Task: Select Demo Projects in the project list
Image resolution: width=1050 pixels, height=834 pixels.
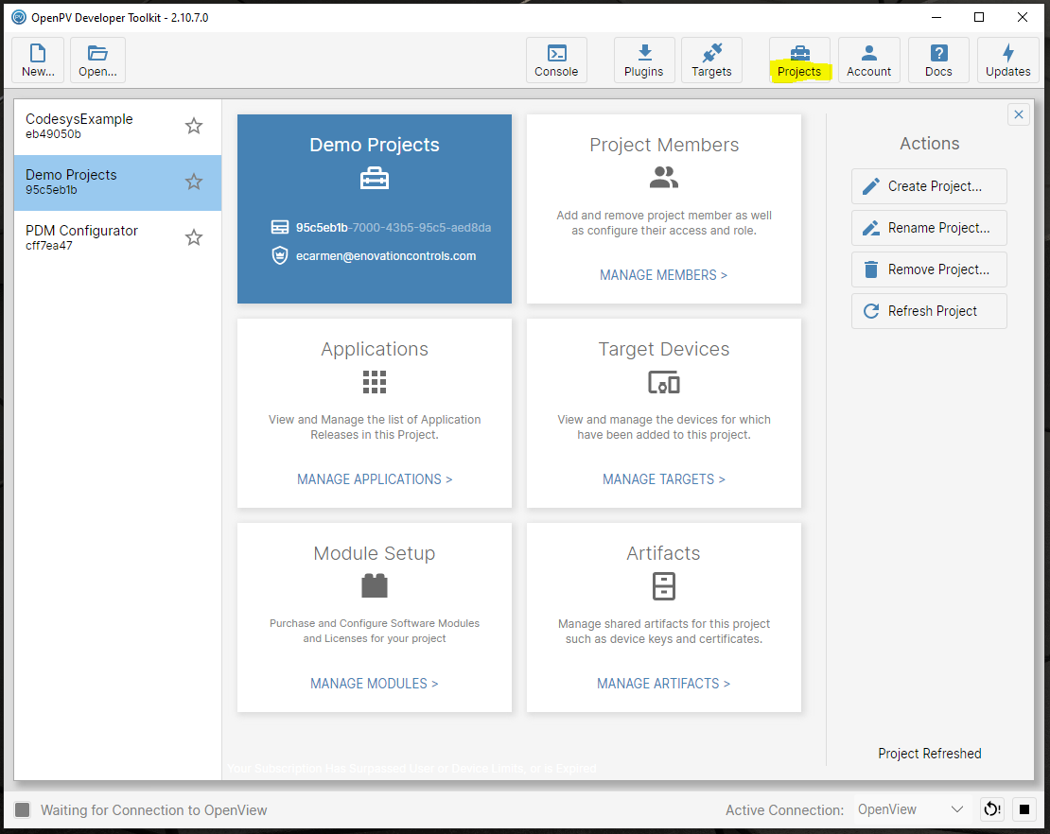Action: (x=117, y=182)
